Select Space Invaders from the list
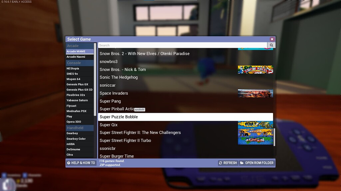Screen dimensions: 341x191 click(114, 93)
